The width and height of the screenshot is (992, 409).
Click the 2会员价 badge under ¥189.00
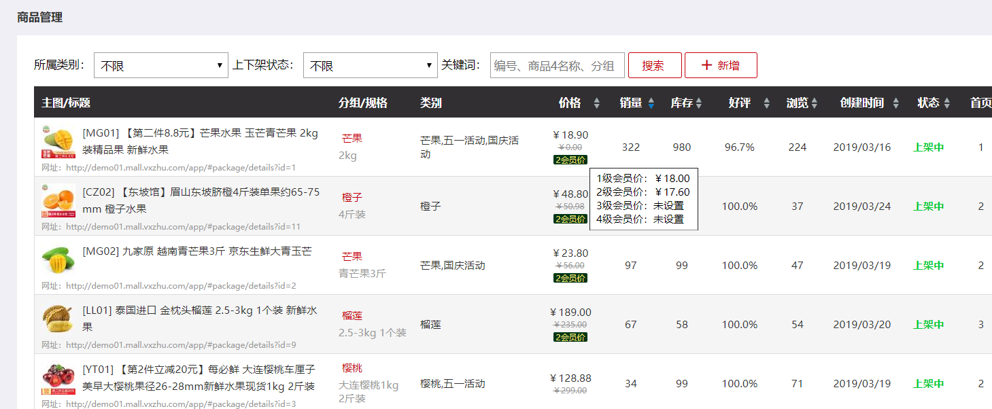570,337
